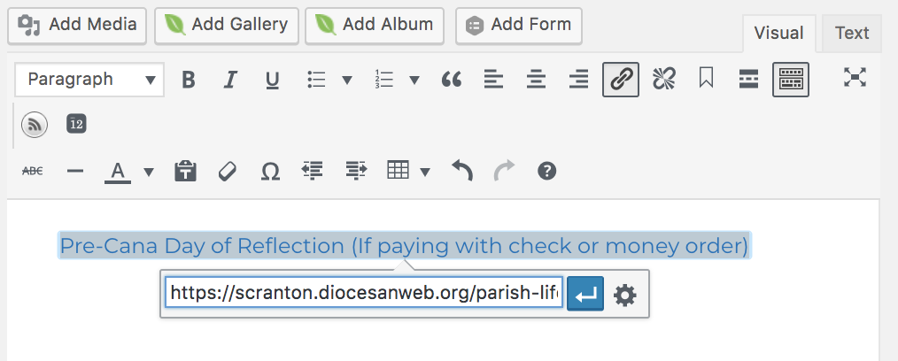
Task: Toggle underline formatting
Action: pyautogui.click(x=273, y=80)
